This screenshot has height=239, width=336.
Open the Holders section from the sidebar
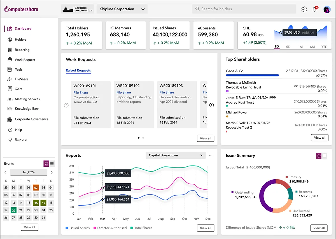10,40
